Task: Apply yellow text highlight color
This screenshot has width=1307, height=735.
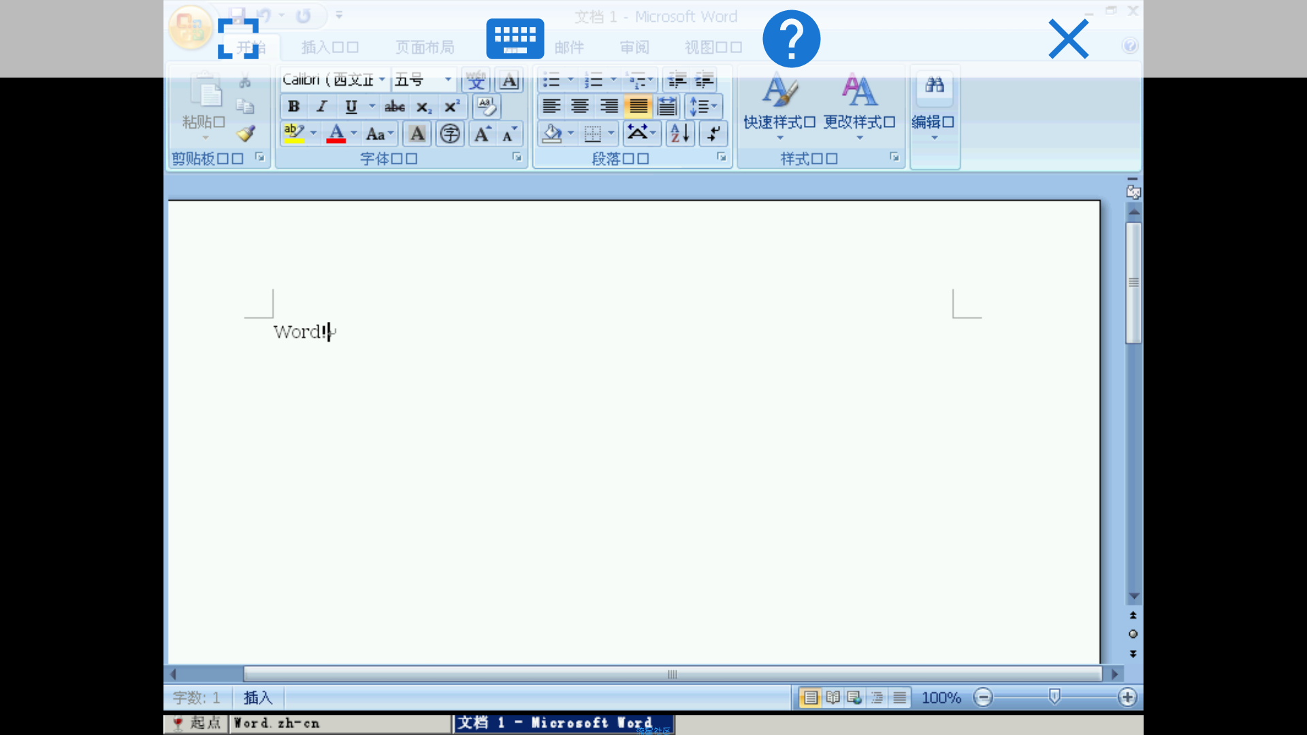Action: coord(294,133)
